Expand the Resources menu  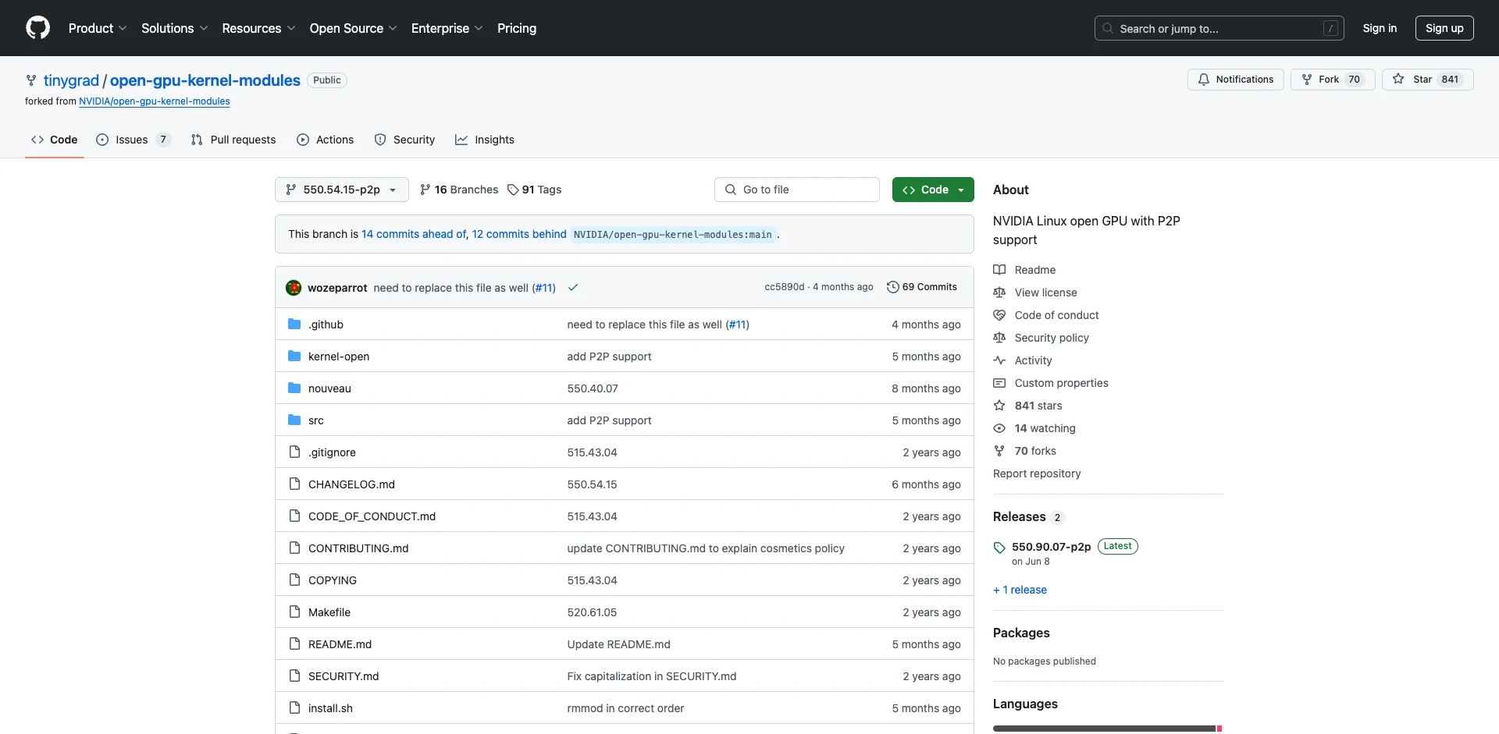point(259,28)
